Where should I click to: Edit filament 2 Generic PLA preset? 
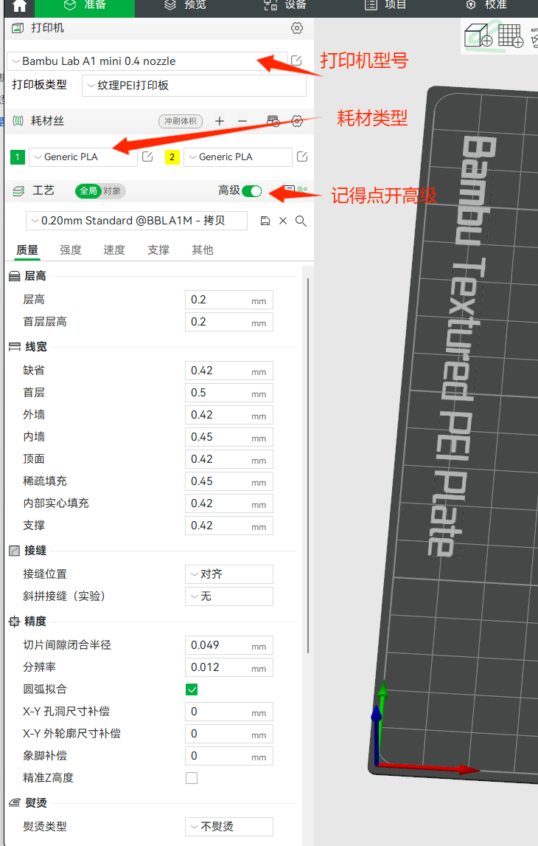[302, 157]
